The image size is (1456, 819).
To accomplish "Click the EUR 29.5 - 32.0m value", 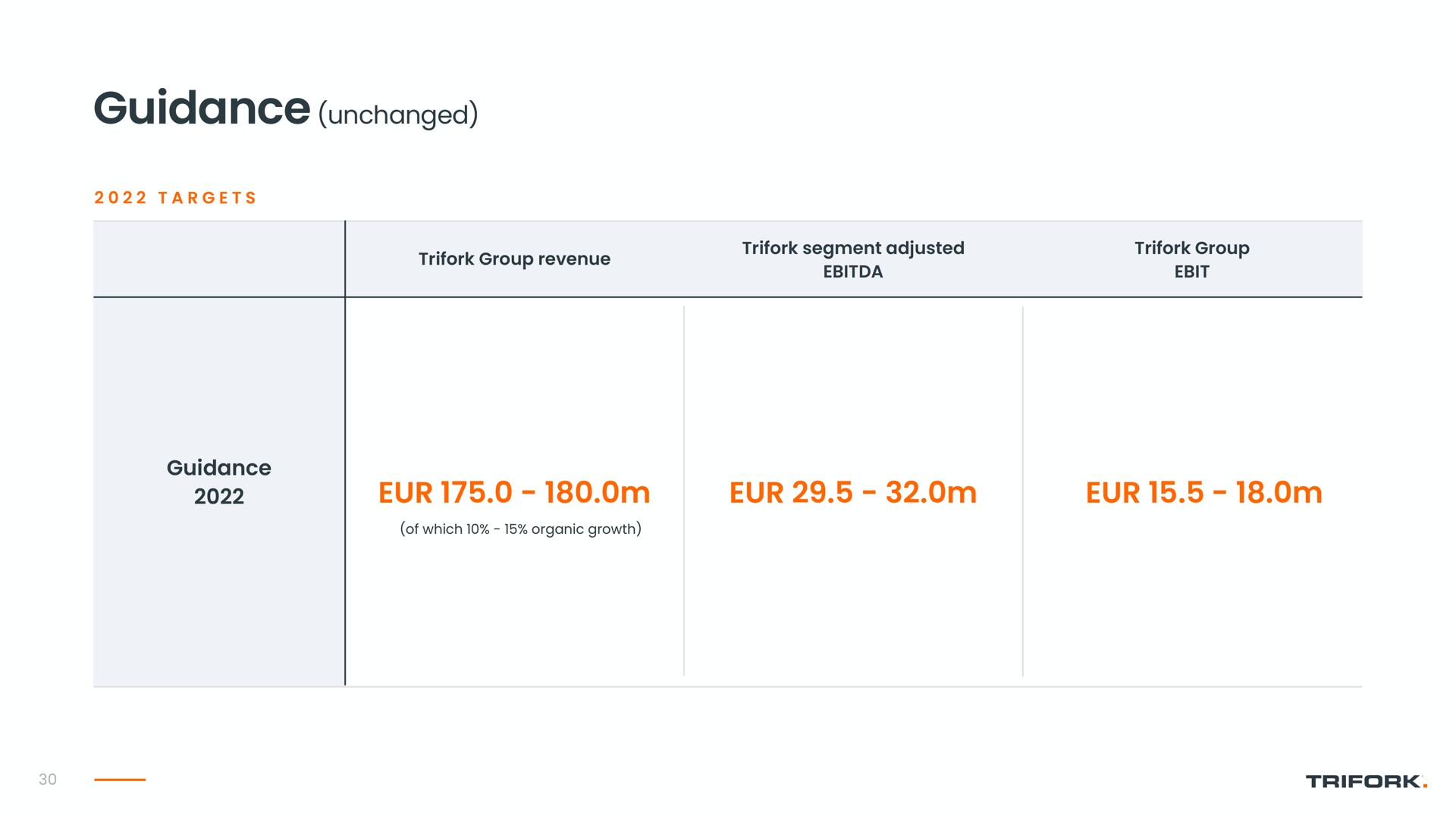I will (x=853, y=493).
